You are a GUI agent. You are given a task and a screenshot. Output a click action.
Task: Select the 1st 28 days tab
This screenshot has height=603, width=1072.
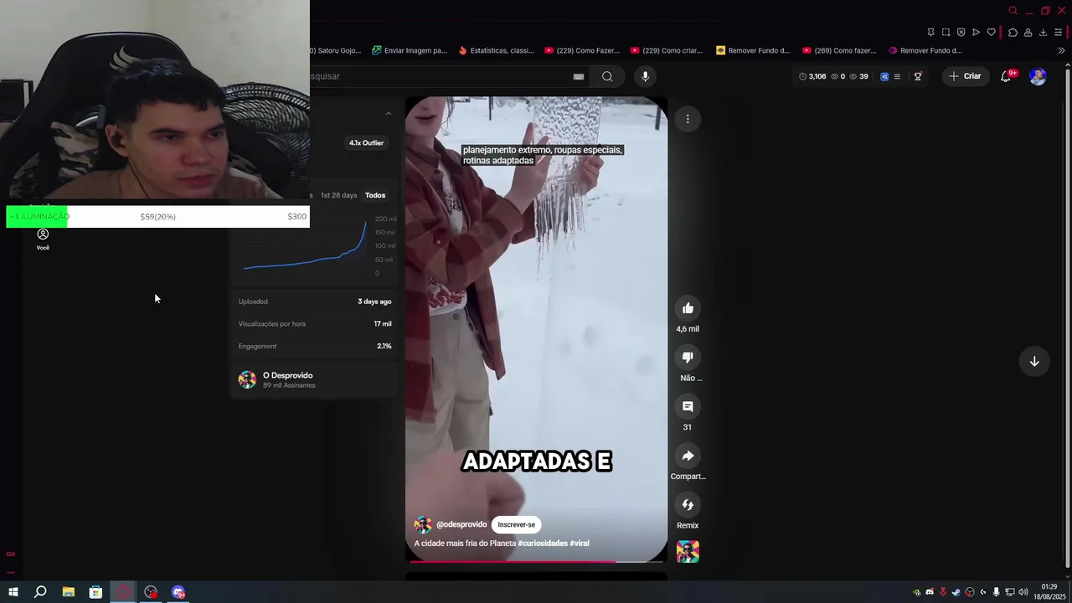338,195
